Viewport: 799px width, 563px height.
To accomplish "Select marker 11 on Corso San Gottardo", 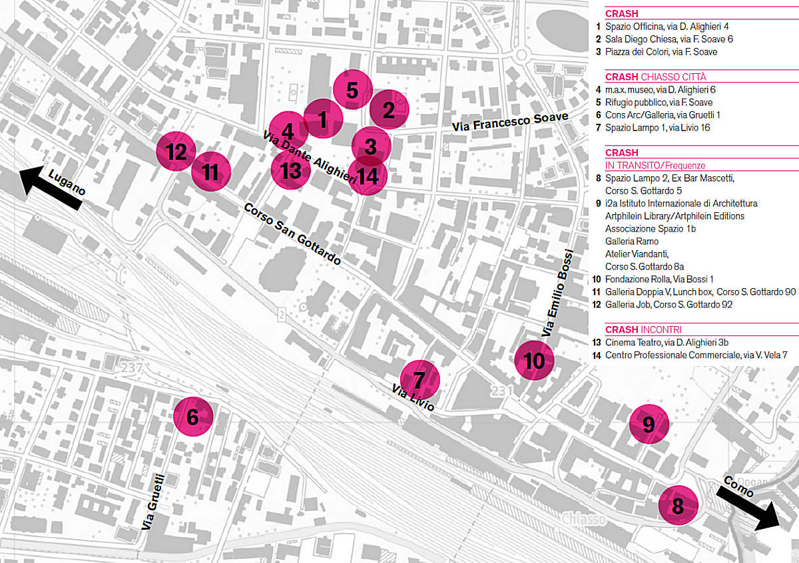I will tap(210, 172).
